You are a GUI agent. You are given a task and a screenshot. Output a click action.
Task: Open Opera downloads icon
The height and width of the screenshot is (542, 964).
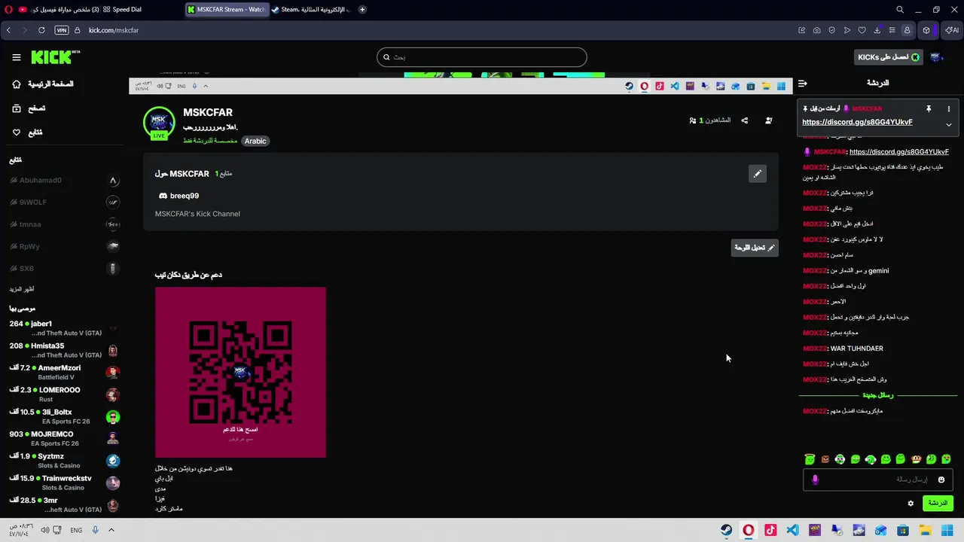click(x=877, y=30)
